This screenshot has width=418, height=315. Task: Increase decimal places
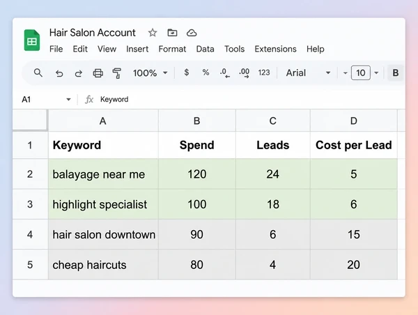245,72
